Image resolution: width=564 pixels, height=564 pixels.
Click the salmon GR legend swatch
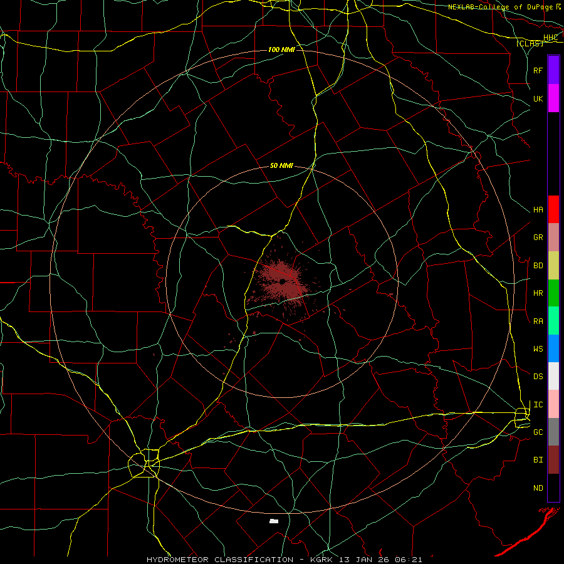click(x=553, y=238)
